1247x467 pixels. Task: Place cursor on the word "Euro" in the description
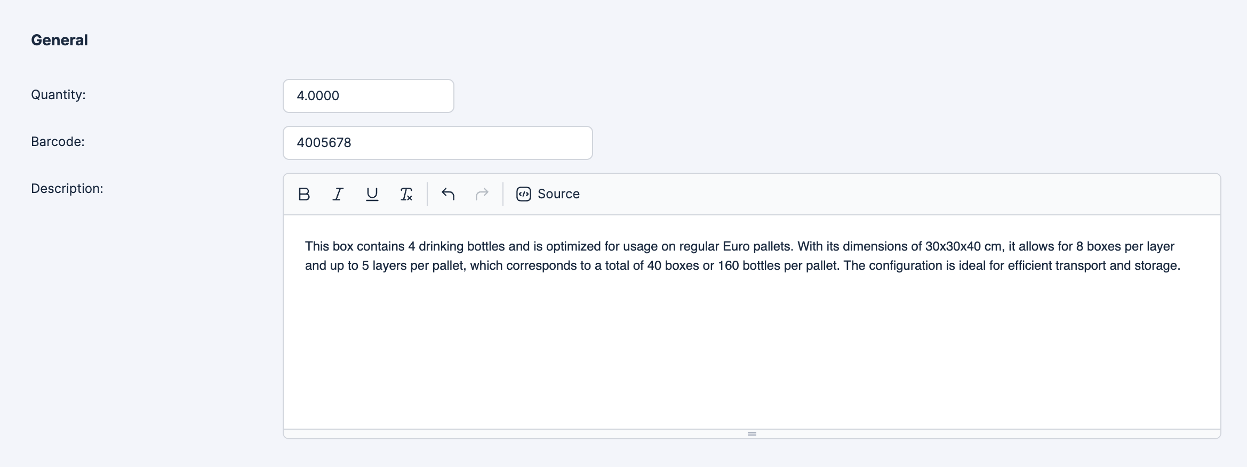tap(736, 246)
